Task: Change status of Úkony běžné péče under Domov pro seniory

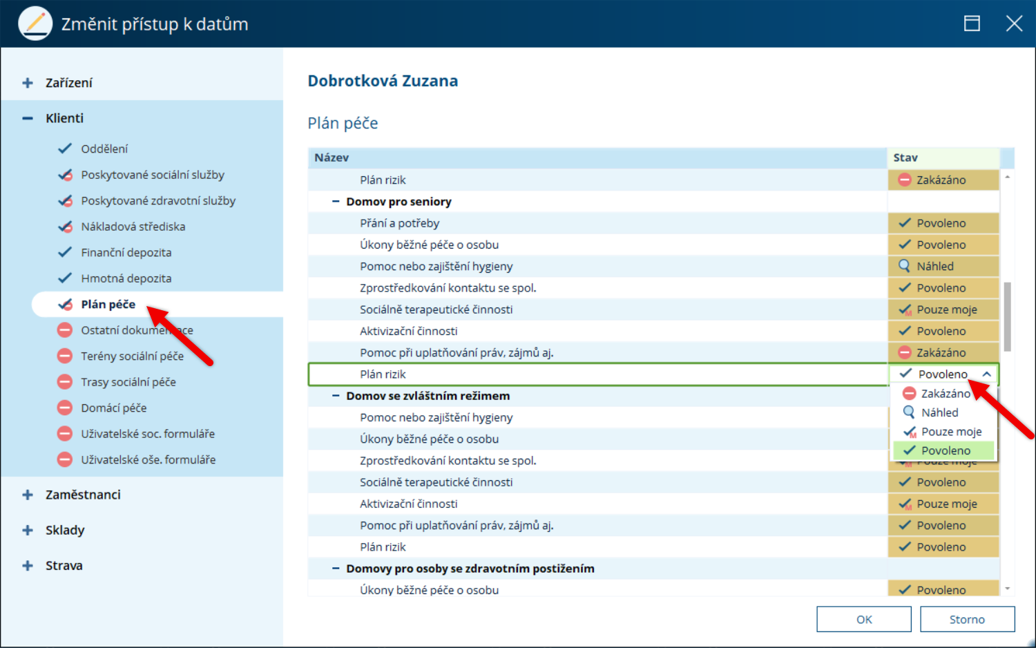Action: (943, 245)
